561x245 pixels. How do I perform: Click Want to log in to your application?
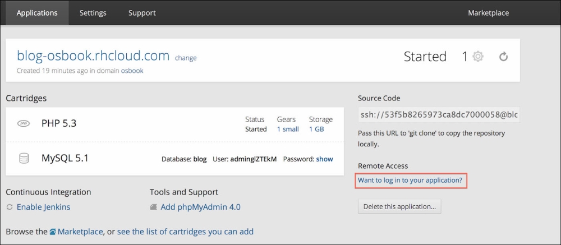pos(410,180)
